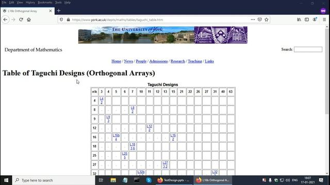This screenshot has width=330, height=185.
Task: Open the Firefox home page
Action: [x=29, y=20]
